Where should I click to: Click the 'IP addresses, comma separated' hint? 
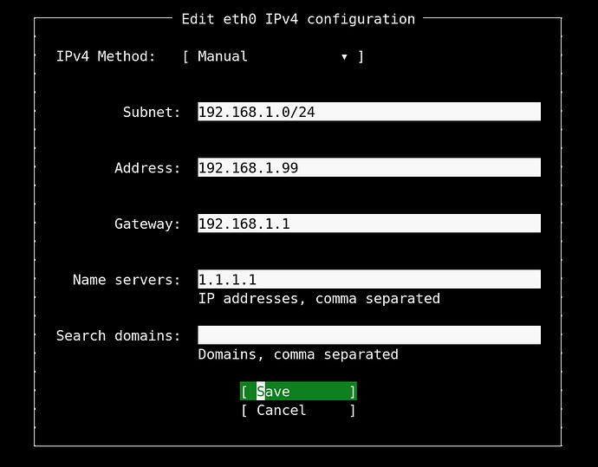click(319, 299)
